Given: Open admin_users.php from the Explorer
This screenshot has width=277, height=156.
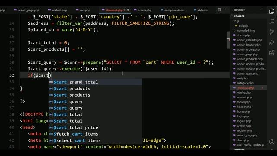Looking at the screenshot, I should point(248,73).
